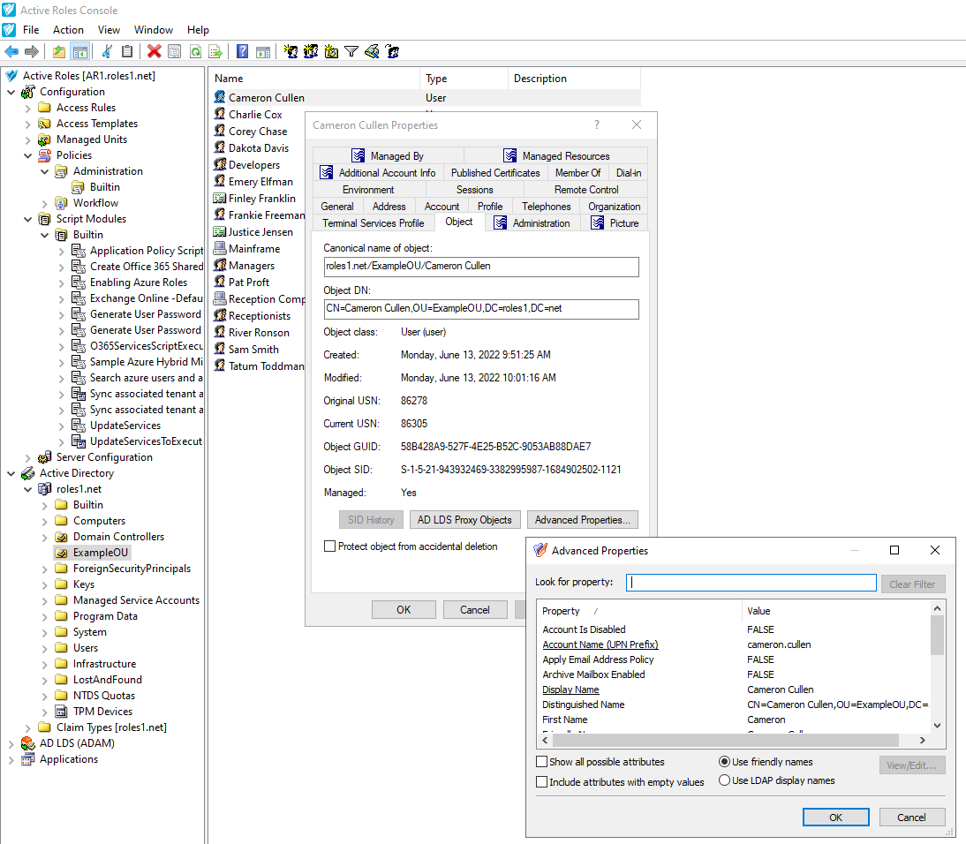The height and width of the screenshot is (844, 966).
Task: Create a new user with toolbar icon
Action: 291,52
